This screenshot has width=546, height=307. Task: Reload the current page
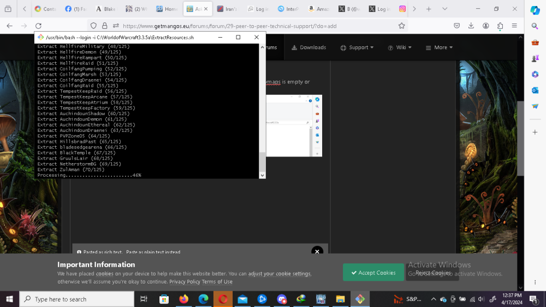coord(38,26)
